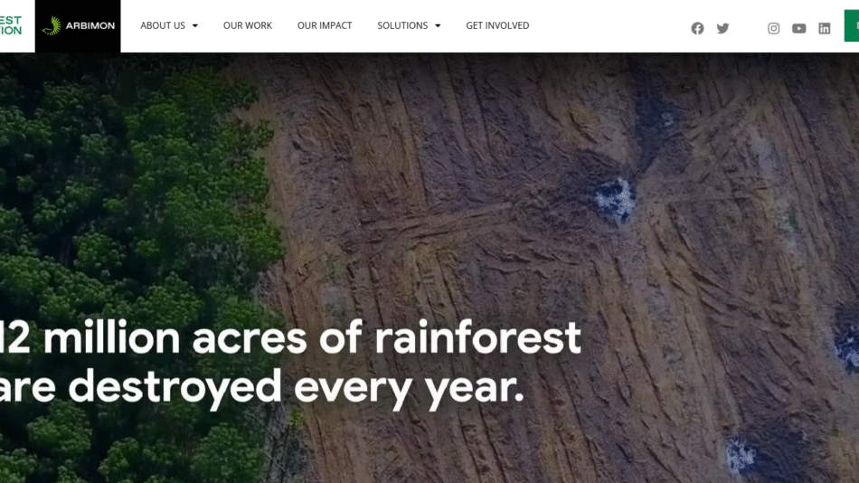Open the Solutions menu
The width and height of the screenshot is (859, 483).
pyautogui.click(x=402, y=25)
